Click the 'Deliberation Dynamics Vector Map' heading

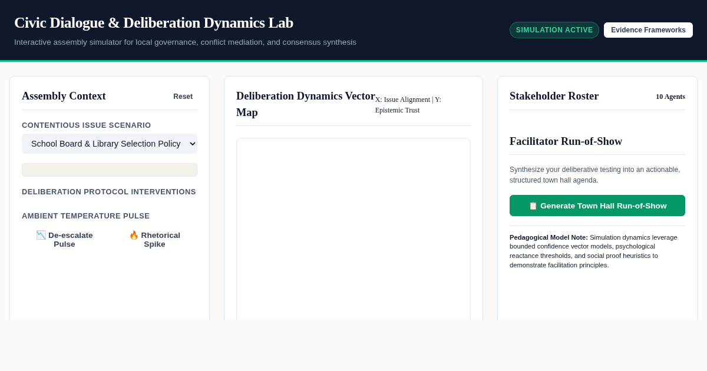coord(306,104)
